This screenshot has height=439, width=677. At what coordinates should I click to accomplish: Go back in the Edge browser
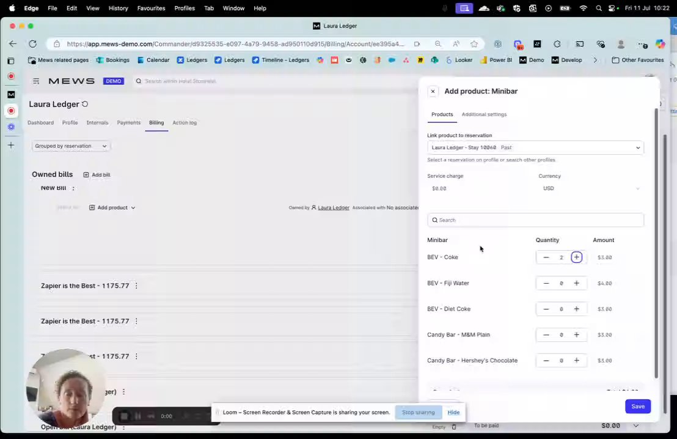coord(12,43)
